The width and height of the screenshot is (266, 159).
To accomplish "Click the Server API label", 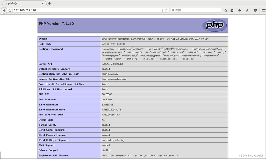I will (45, 64).
